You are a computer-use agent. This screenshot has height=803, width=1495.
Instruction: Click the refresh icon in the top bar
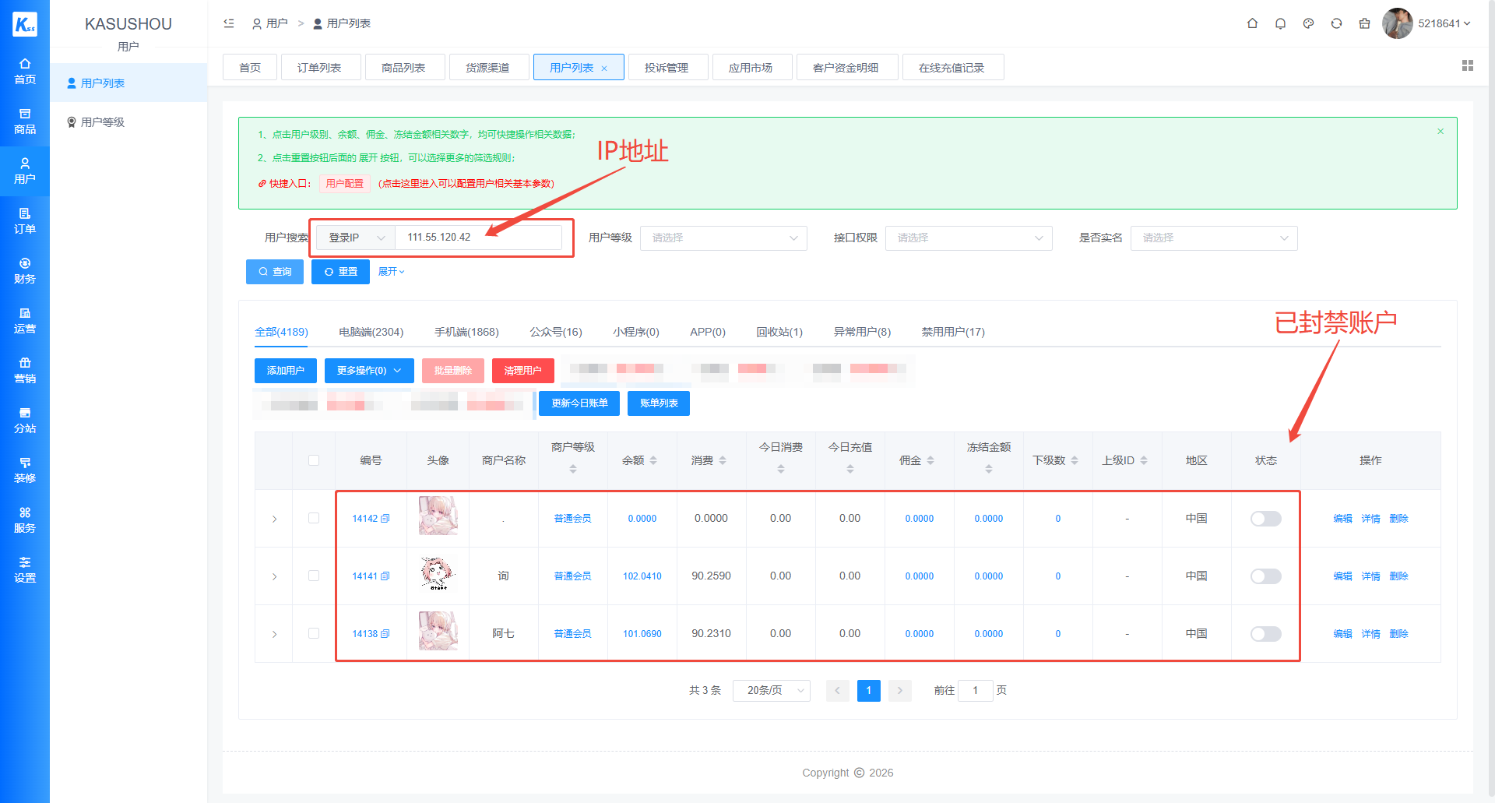coord(1337,23)
